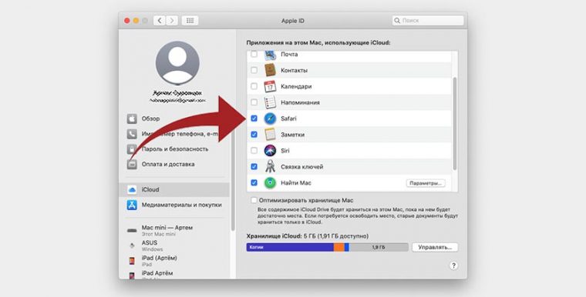Open the show all preferences grid
The height and width of the screenshot is (297, 586).
(190, 21)
